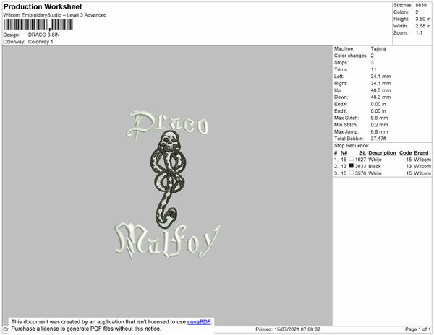Click the Left value '34.1 mm'

pyautogui.click(x=380, y=77)
